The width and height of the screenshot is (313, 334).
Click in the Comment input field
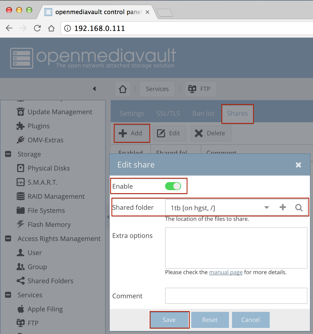pyautogui.click(x=236, y=296)
